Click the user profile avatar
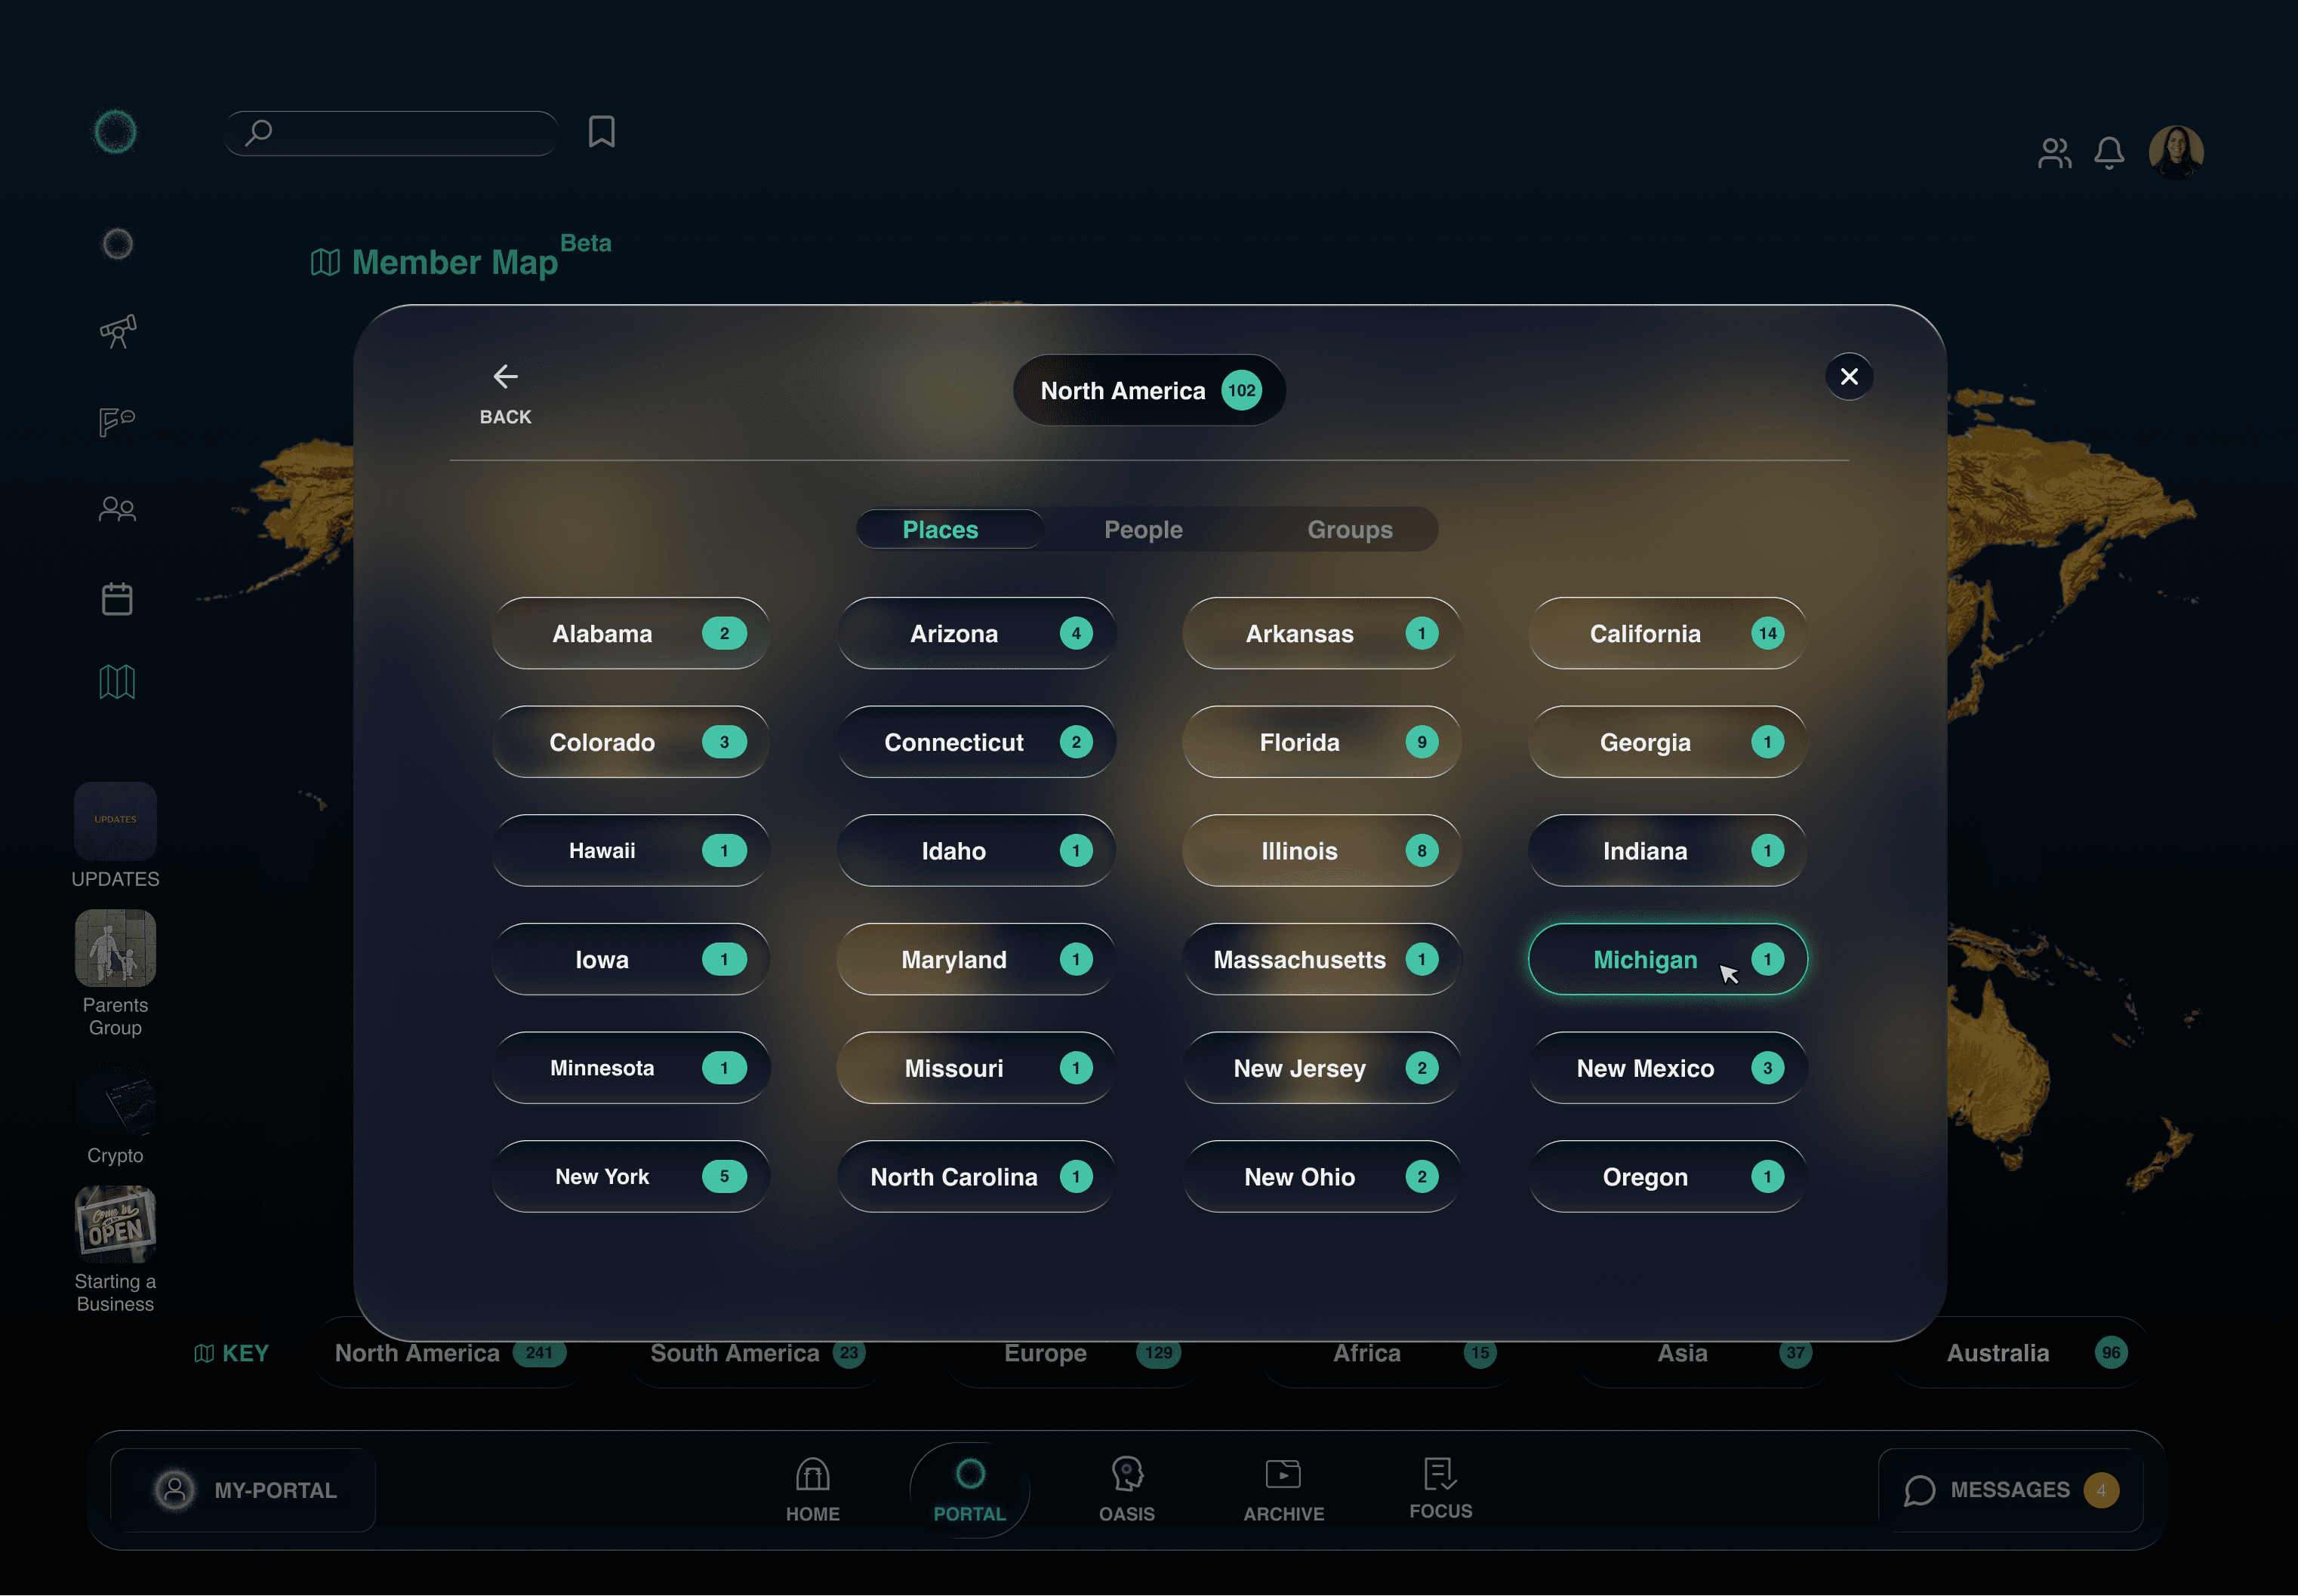Screen dimensions: 2298x1596 [2175, 152]
